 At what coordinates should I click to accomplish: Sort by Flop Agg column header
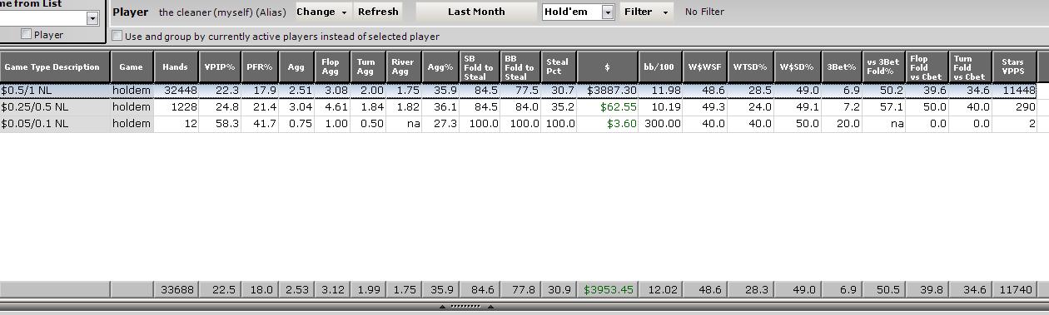coord(332,66)
